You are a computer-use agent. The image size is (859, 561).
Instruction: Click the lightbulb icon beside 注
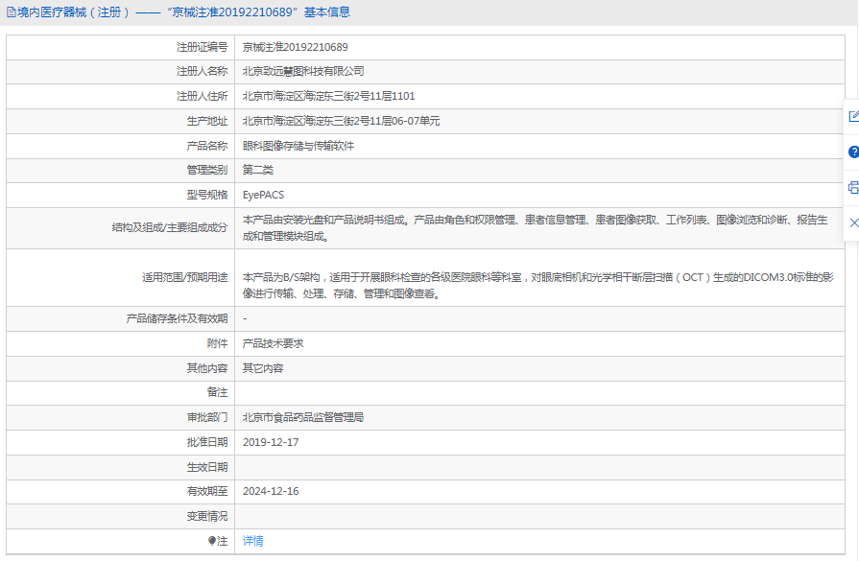point(212,542)
